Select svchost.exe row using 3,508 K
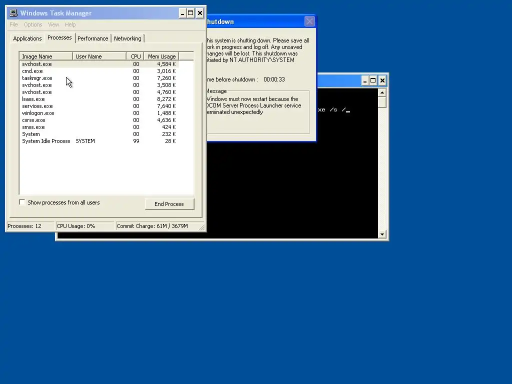 coord(99,85)
